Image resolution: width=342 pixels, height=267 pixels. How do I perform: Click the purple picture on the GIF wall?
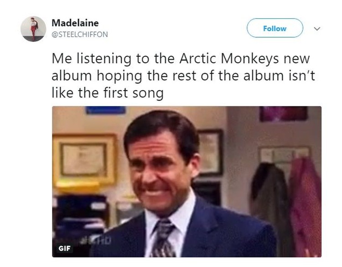pos(283,114)
